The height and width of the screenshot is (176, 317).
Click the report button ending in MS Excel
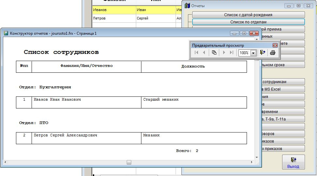282,89
